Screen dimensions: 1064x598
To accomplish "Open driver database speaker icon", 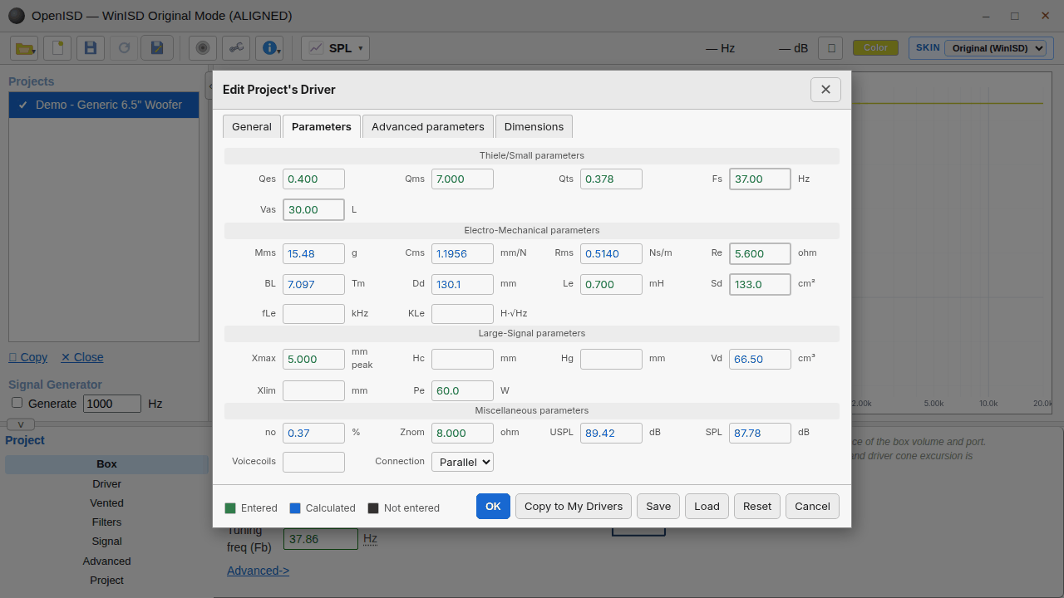I will (x=203, y=48).
